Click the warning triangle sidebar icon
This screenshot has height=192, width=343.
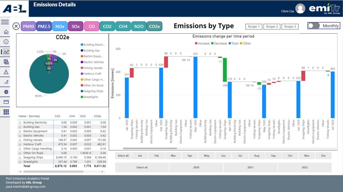(x=6, y=72)
